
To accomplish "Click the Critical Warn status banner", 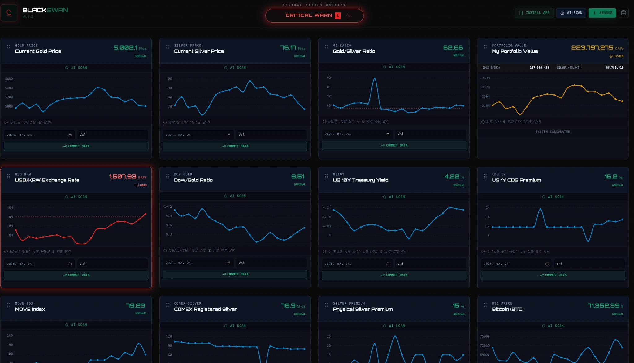I will coord(310,15).
